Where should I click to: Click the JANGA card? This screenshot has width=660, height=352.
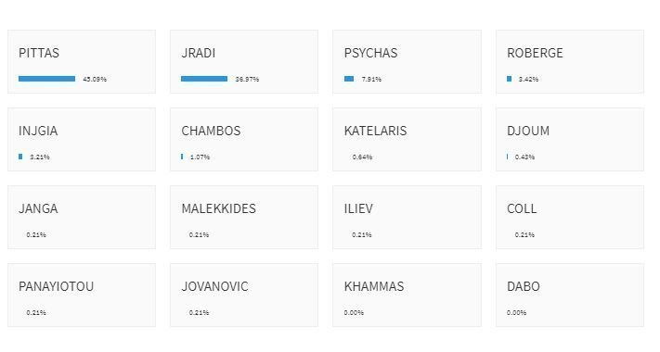[82, 217]
